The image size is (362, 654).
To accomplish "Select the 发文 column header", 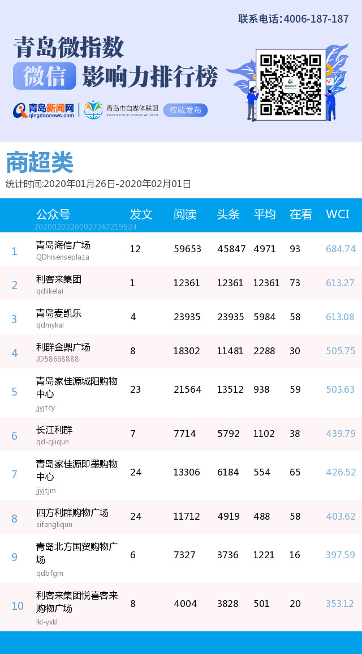I will (x=141, y=214).
